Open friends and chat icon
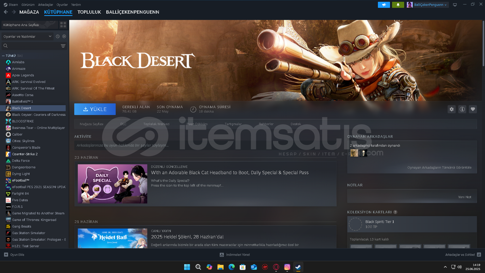The width and height of the screenshot is (485, 273). [x=479, y=255]
